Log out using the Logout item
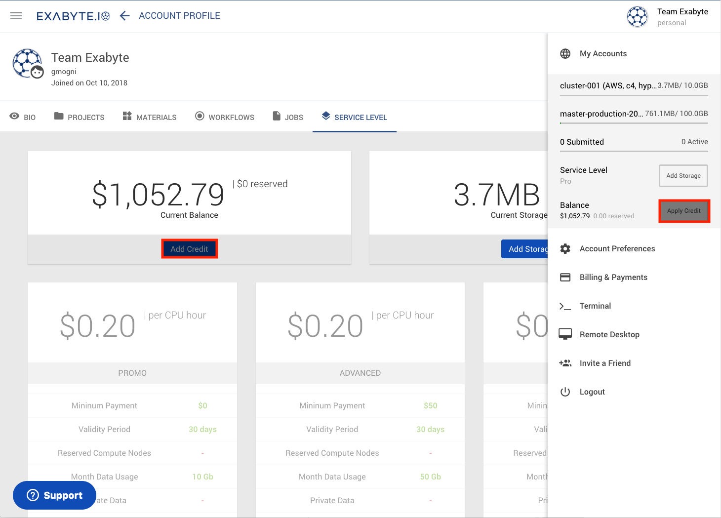Viewport: 721px width, 518px height. [592, 392]
